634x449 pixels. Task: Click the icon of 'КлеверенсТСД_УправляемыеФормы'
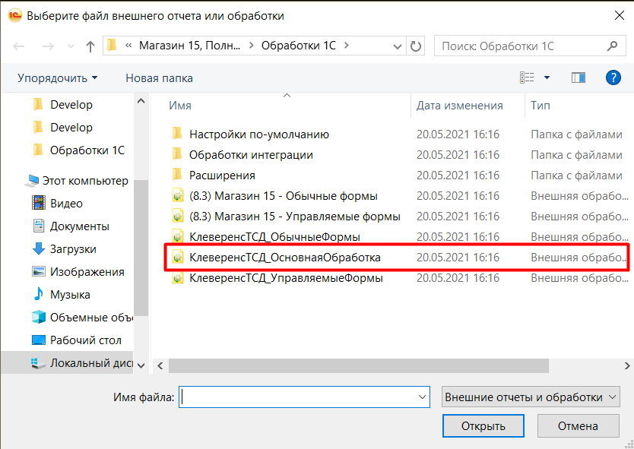pyautogui.click(x=177, y=278)
